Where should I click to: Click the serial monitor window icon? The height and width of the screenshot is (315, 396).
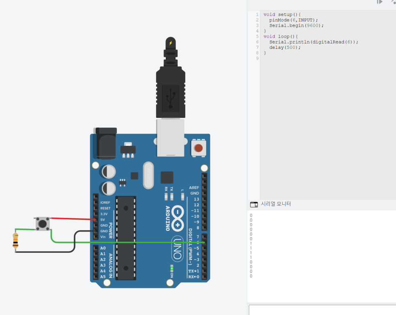tap(254, 204)
